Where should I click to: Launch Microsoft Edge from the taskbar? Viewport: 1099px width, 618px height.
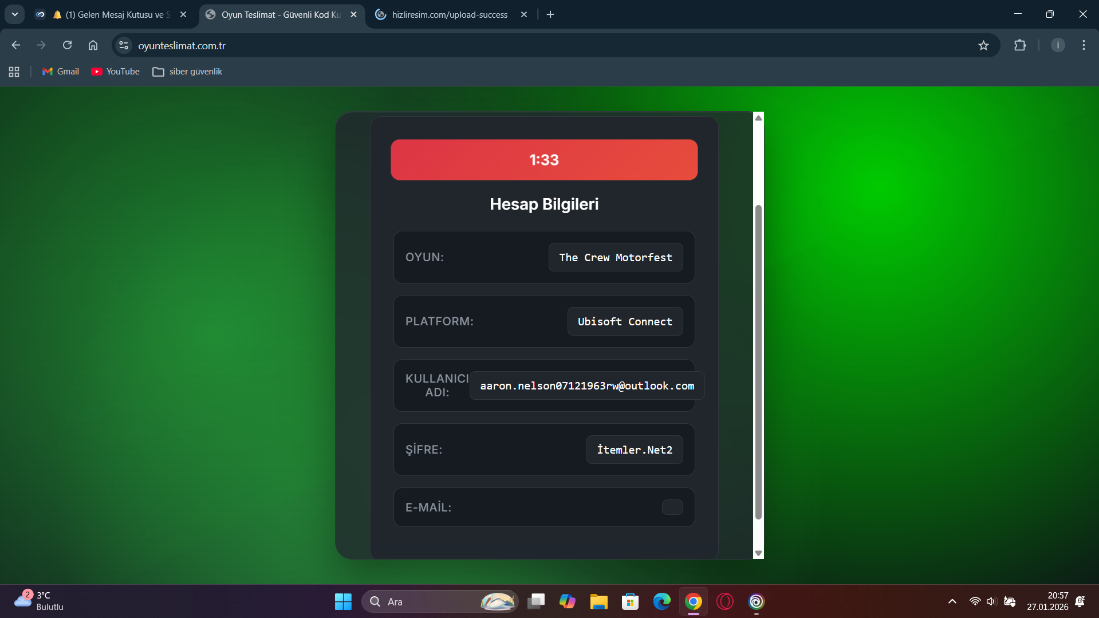pyautogui.click(x=662, y=601)
